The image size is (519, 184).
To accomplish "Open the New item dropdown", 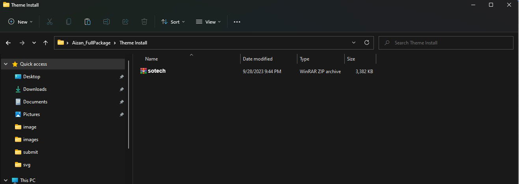I will 21,22.
